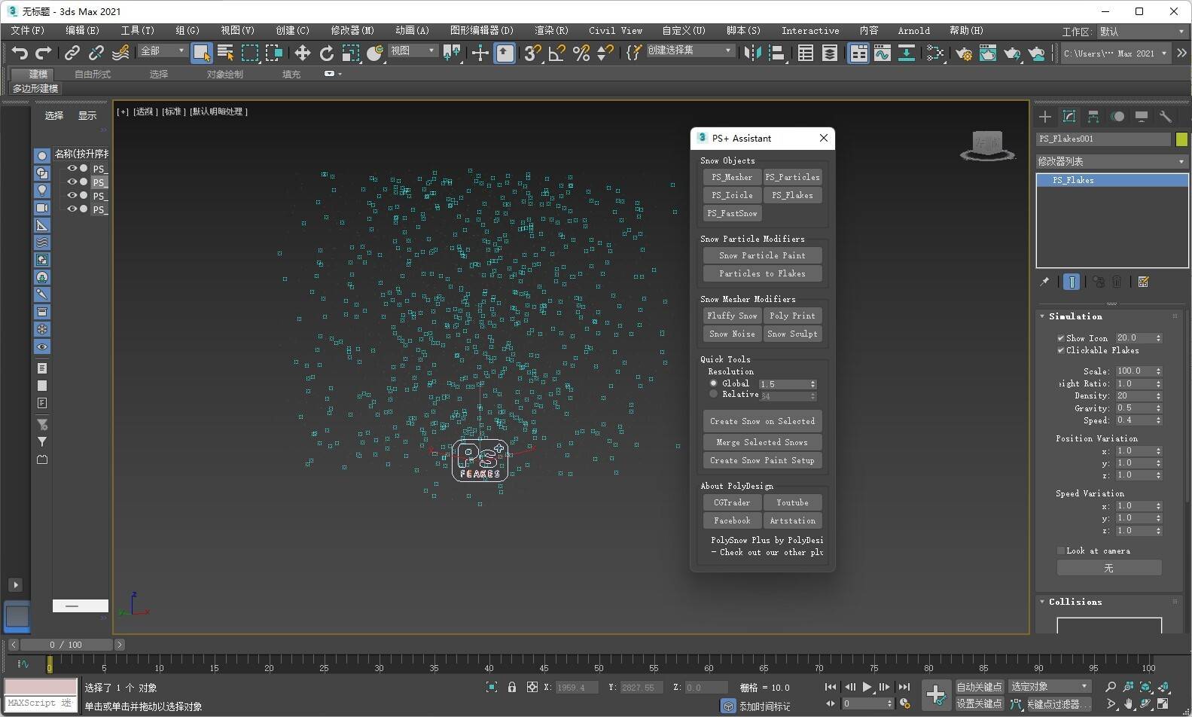Click Configure Modifier Sets icon
Image resolution: width=1192 pixels, height=717 pixels.
pos(1143,282)
